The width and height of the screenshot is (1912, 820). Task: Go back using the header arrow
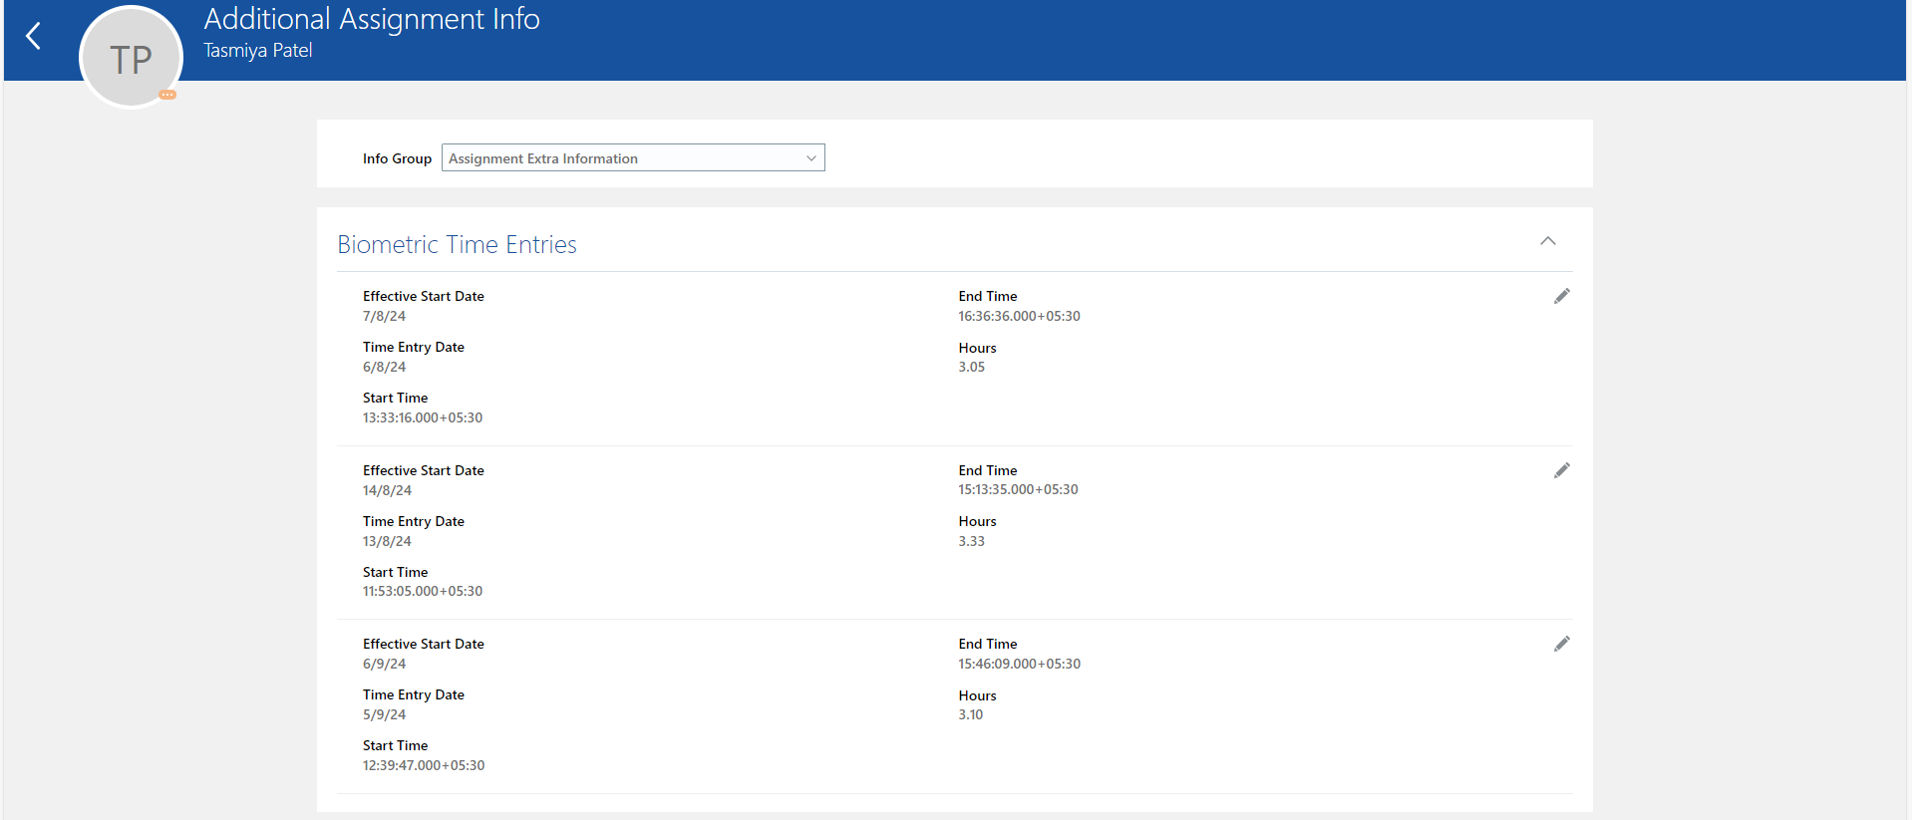[34, 37]
